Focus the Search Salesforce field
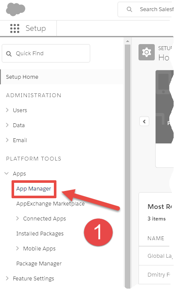Image resolution: width=174 pixels, height=289 pixels. click(x=145, y=9)
